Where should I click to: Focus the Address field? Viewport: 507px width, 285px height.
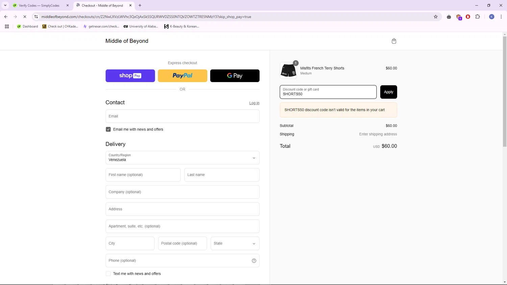coord(183,209)
